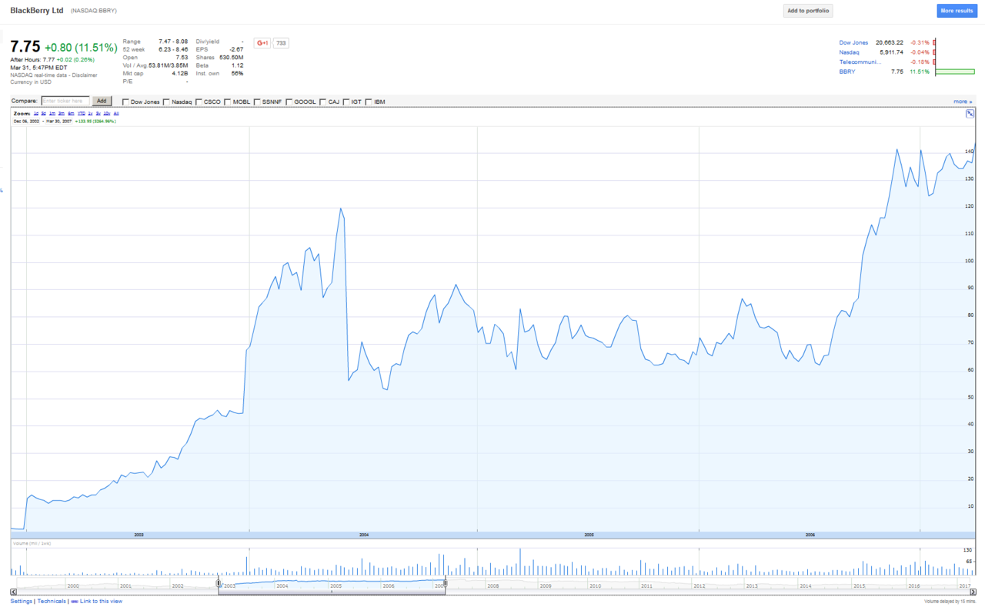Open the Disclaimer link under price
This screenshot has height=607, width=985.
tap(86, 75)
